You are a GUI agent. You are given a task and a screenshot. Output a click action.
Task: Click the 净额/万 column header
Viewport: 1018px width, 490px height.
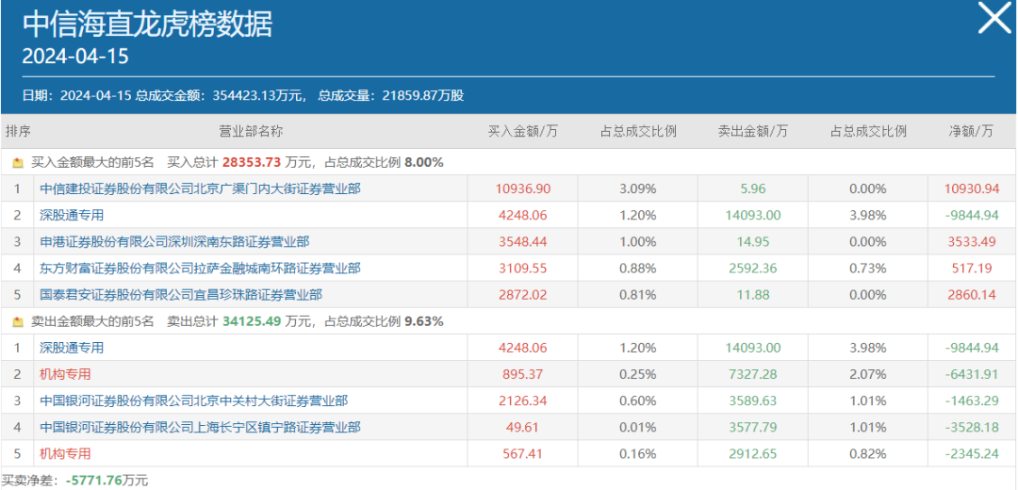pos(971,131)
